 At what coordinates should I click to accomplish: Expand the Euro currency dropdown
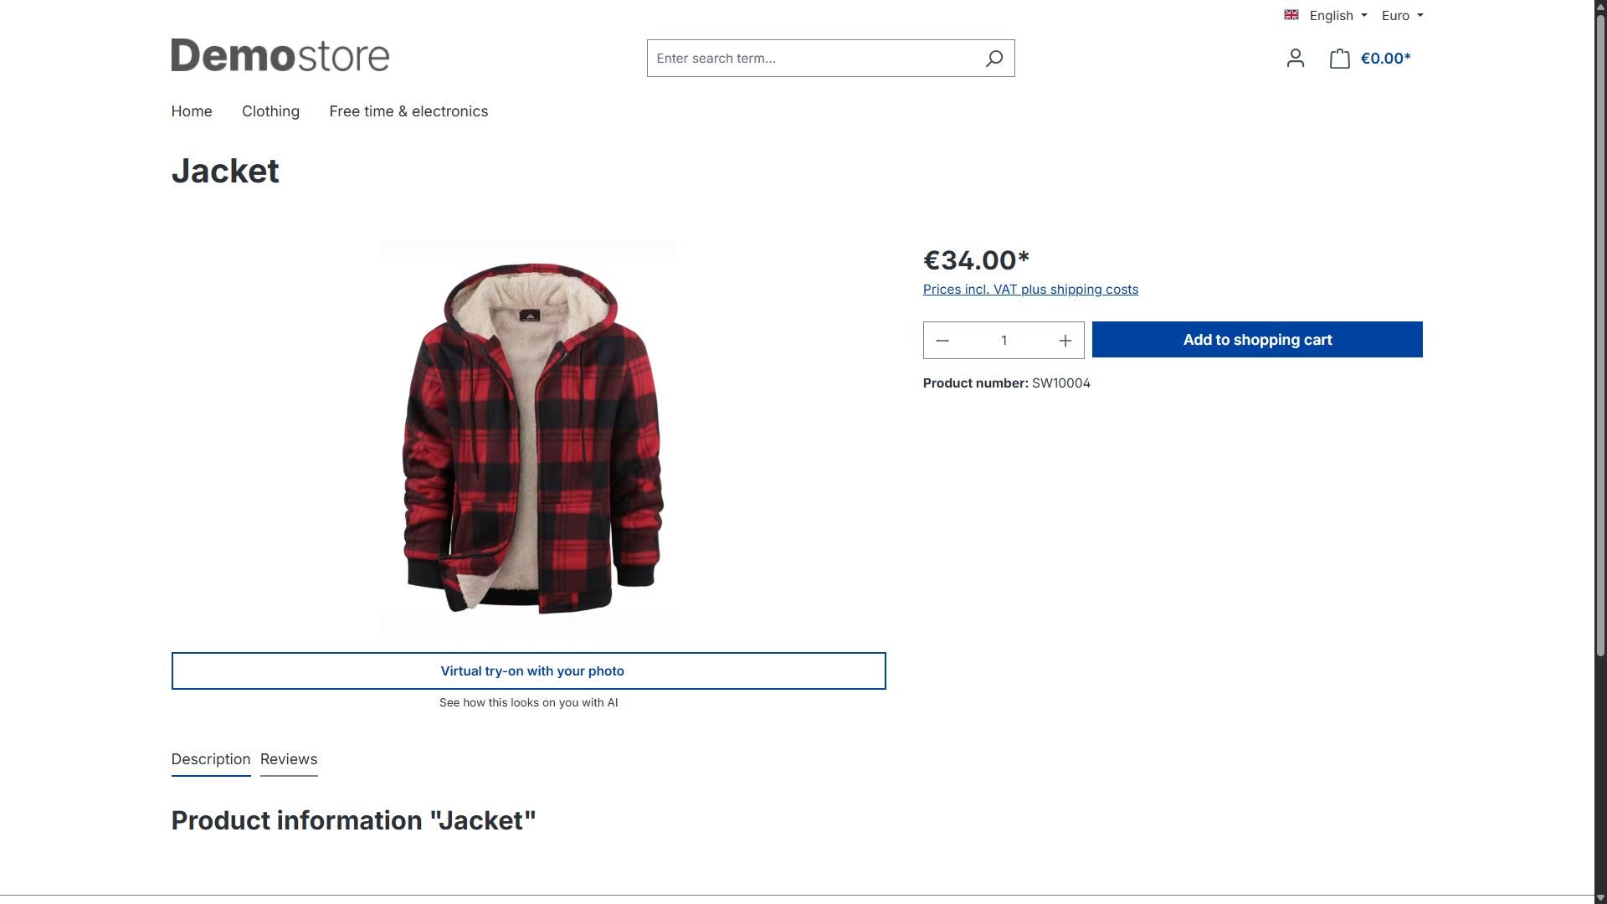coord(1402,15)
